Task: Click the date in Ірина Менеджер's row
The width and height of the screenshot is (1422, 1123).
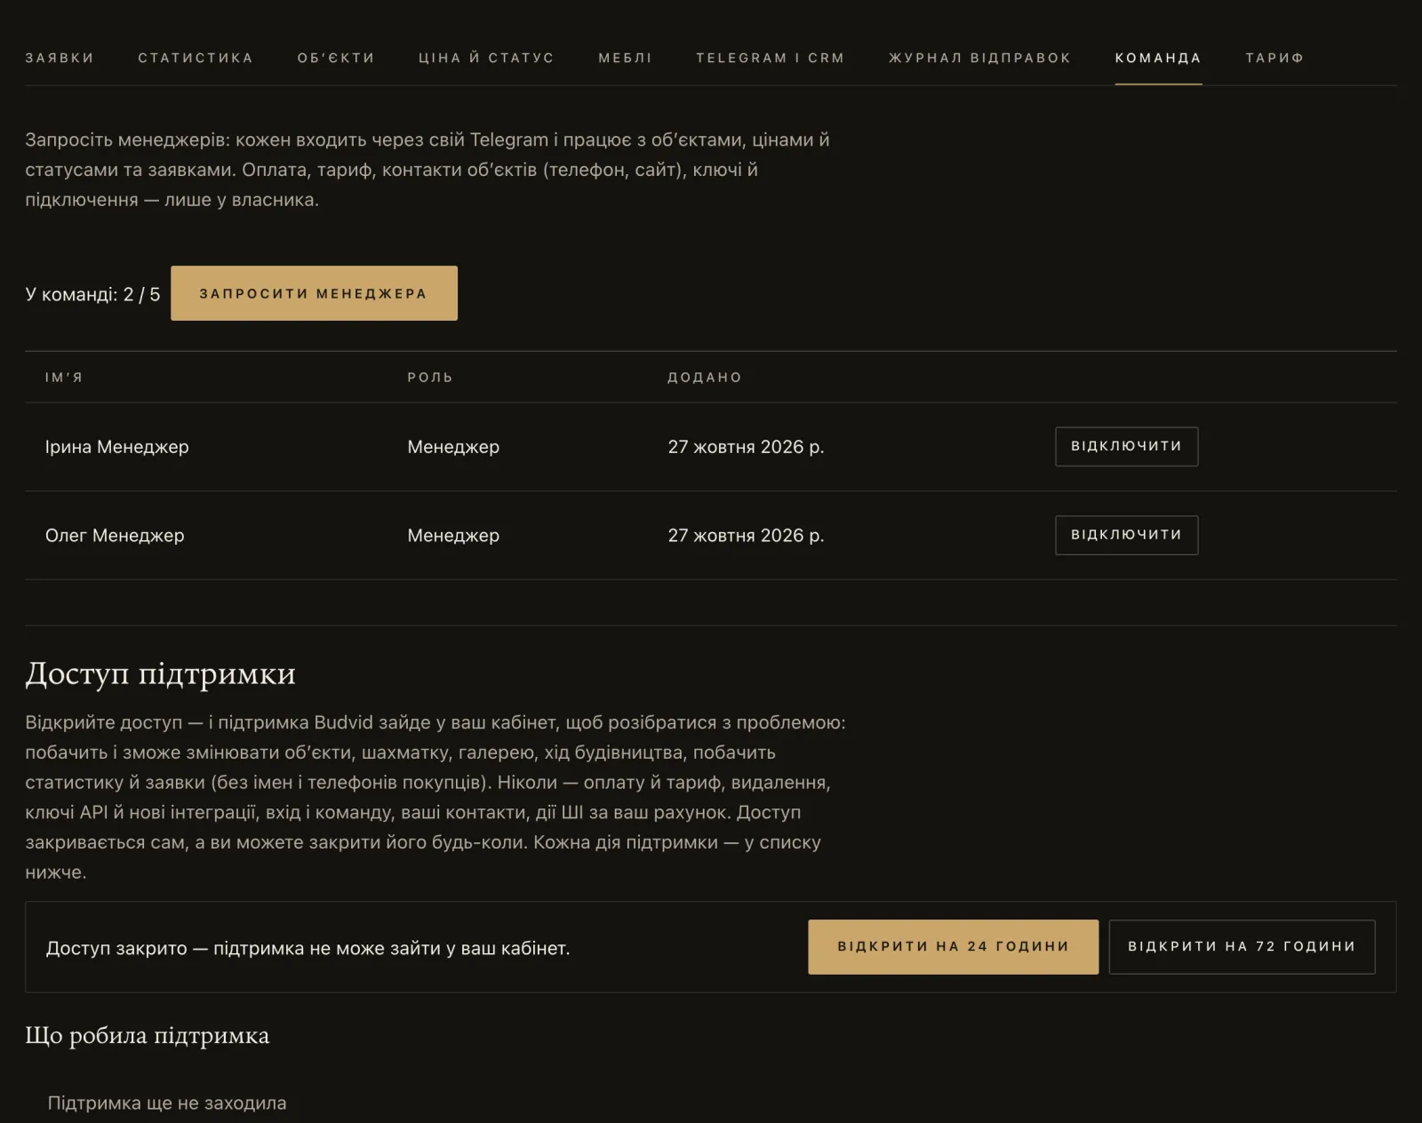Action: (746, 447)
